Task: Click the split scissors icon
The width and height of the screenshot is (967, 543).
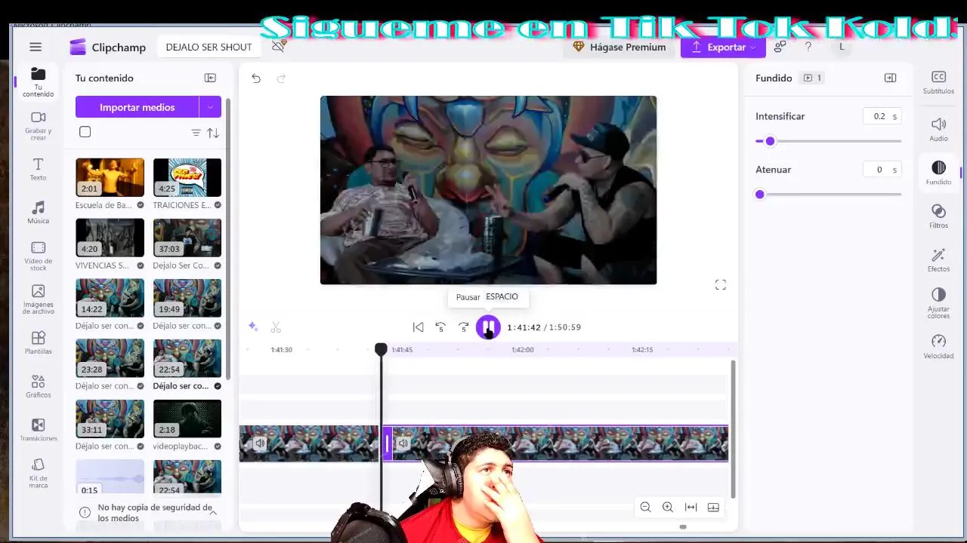Action: 276,327
